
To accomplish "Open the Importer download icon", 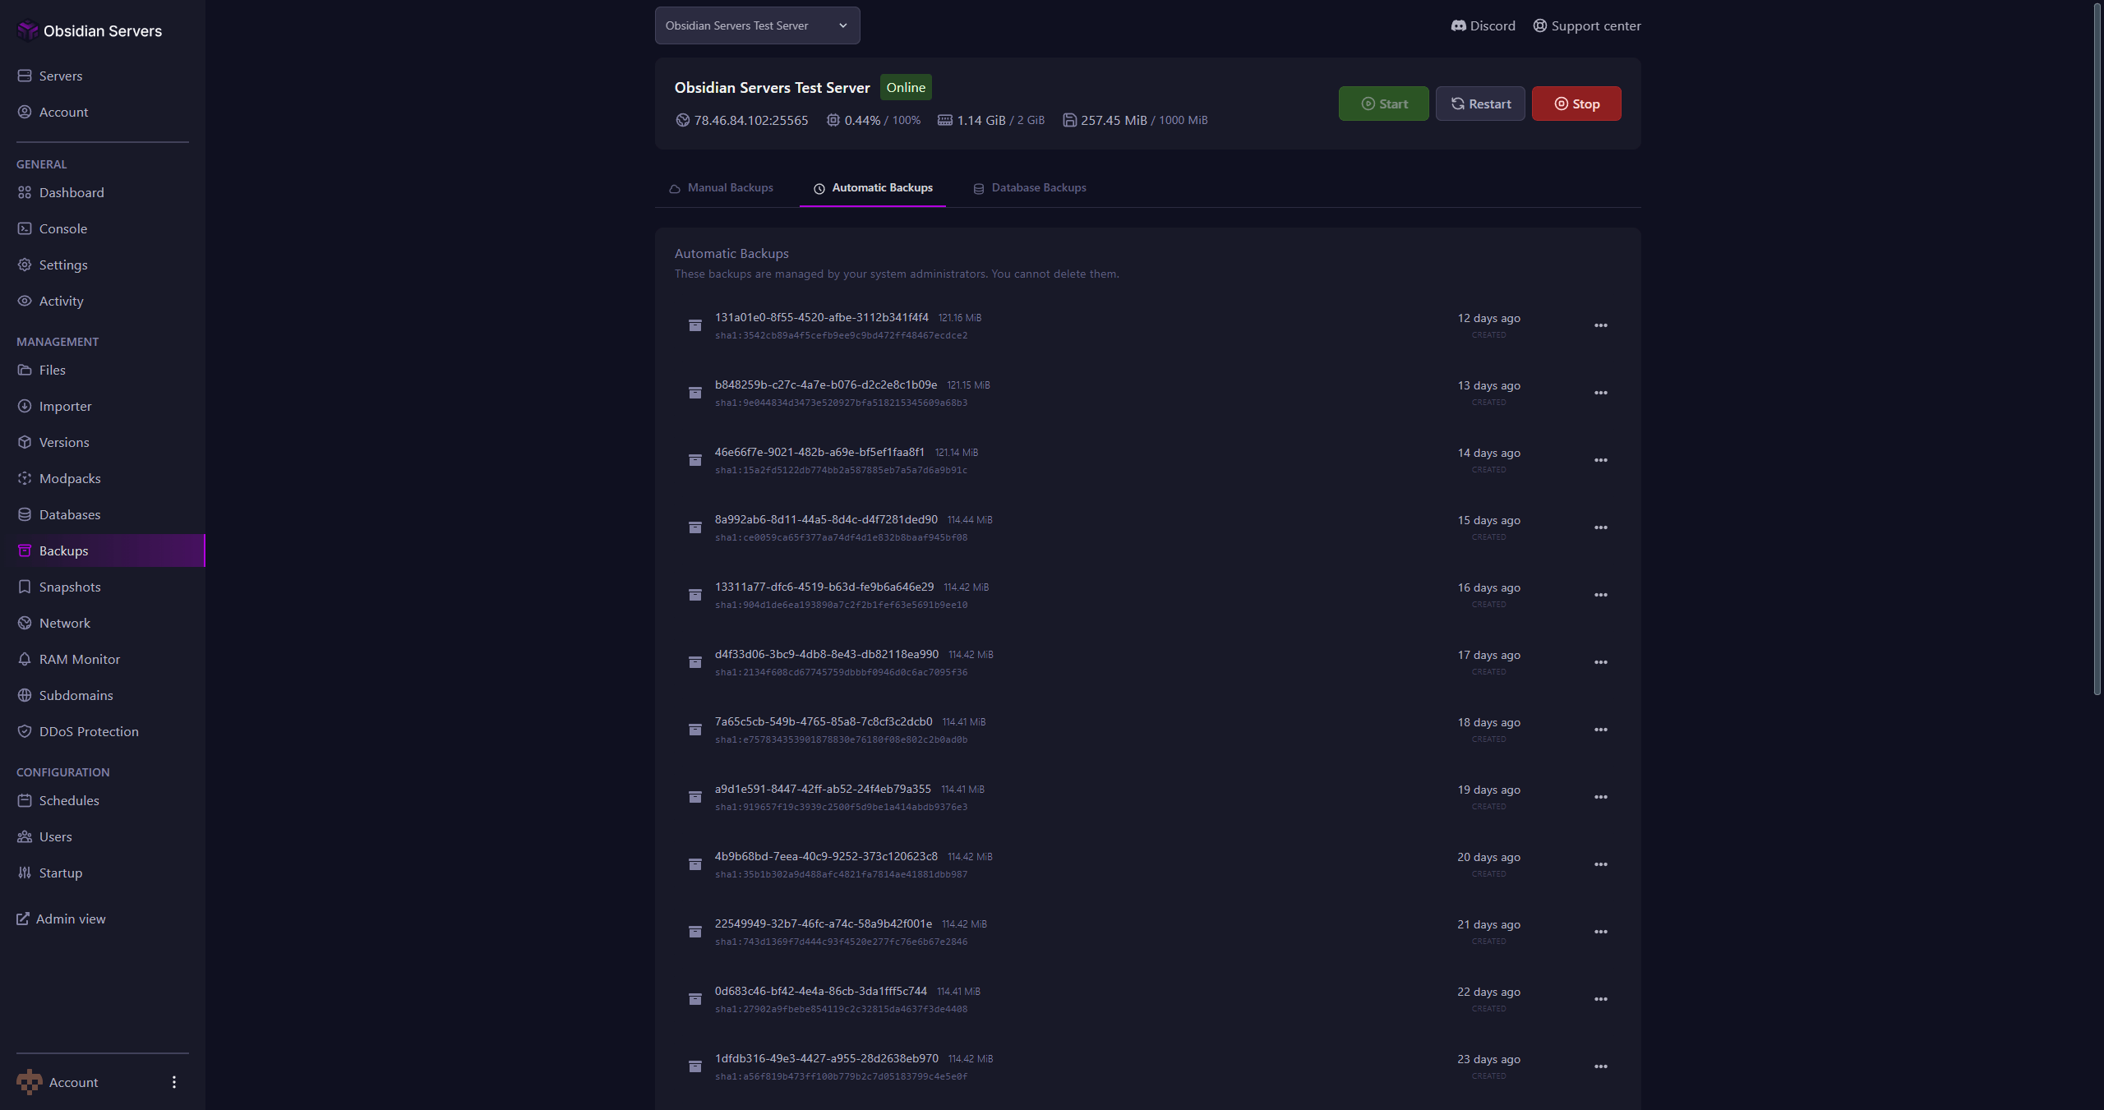I will [25, 406].
